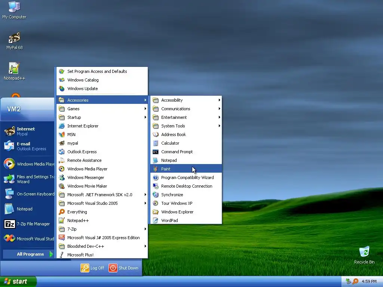Click Notepad in the Accessories submenu

click(186, 160)
